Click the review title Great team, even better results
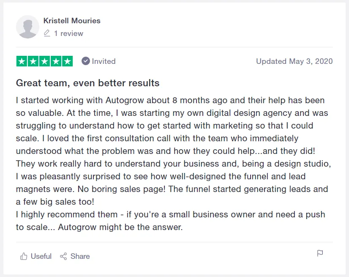 (x=87, y=83)
